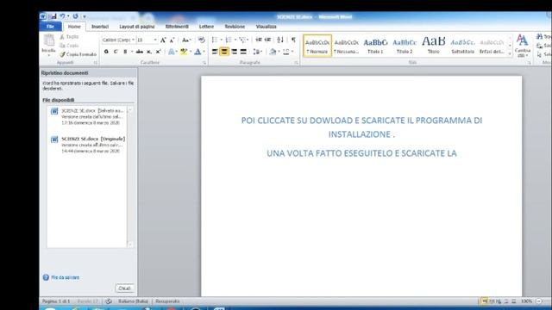The width and height of the screenshot is (552, 310).
Task: Open the Visualizza tab
Action: 267,27
